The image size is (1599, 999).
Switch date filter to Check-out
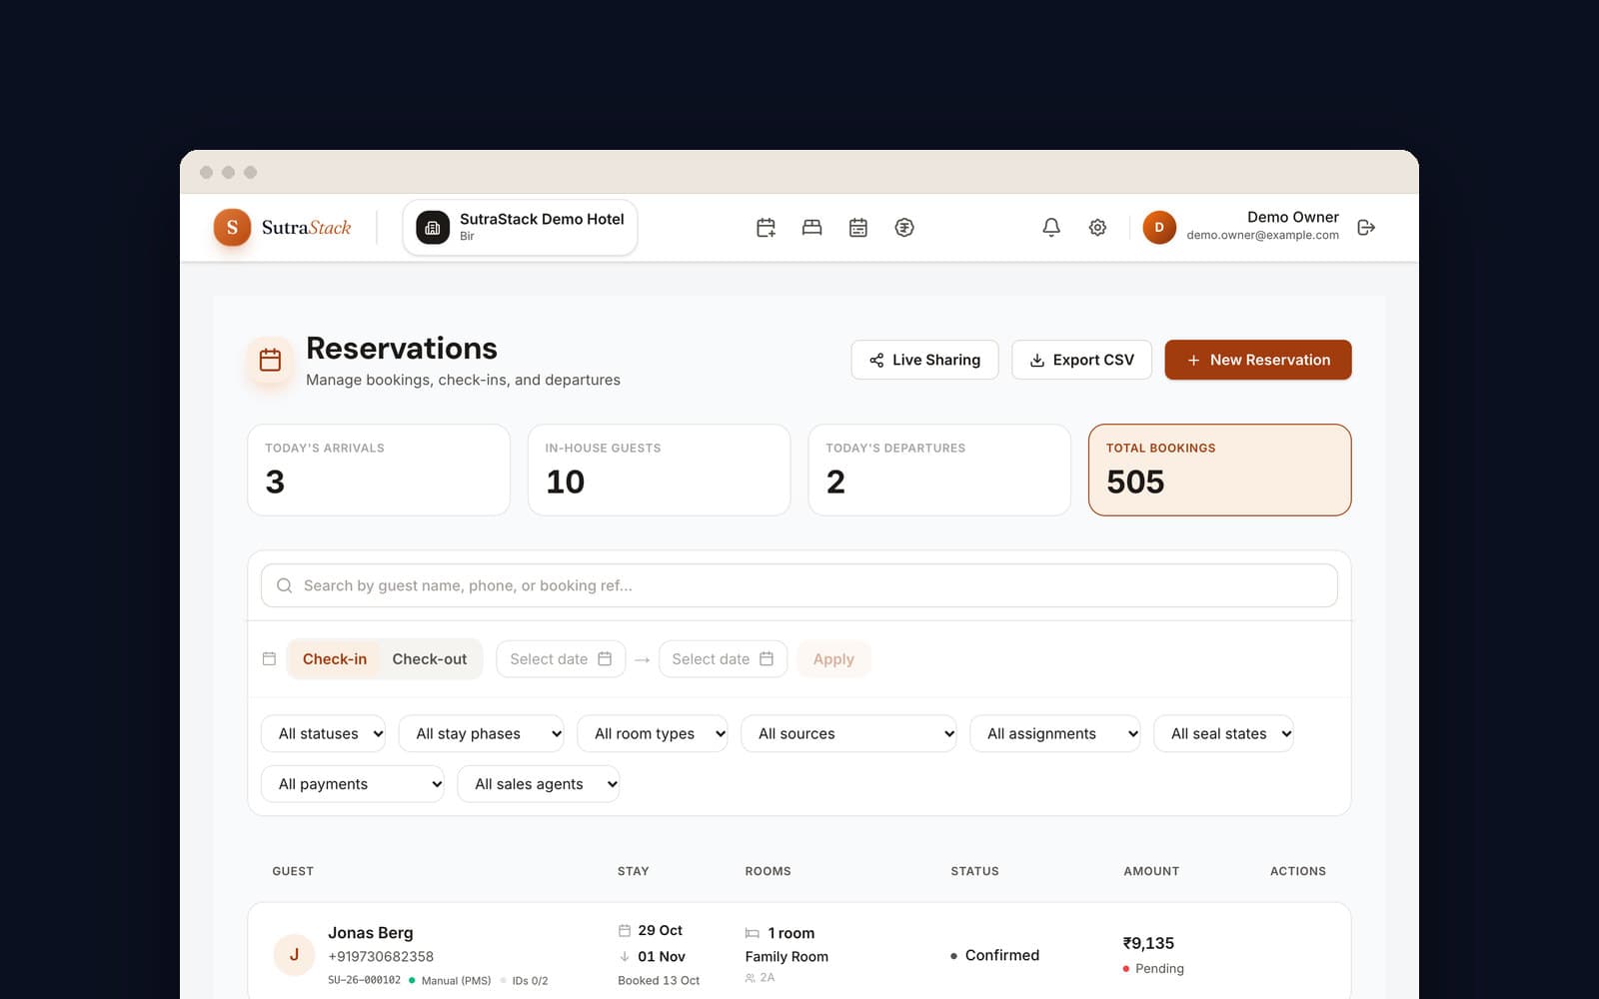click(430, 659)
